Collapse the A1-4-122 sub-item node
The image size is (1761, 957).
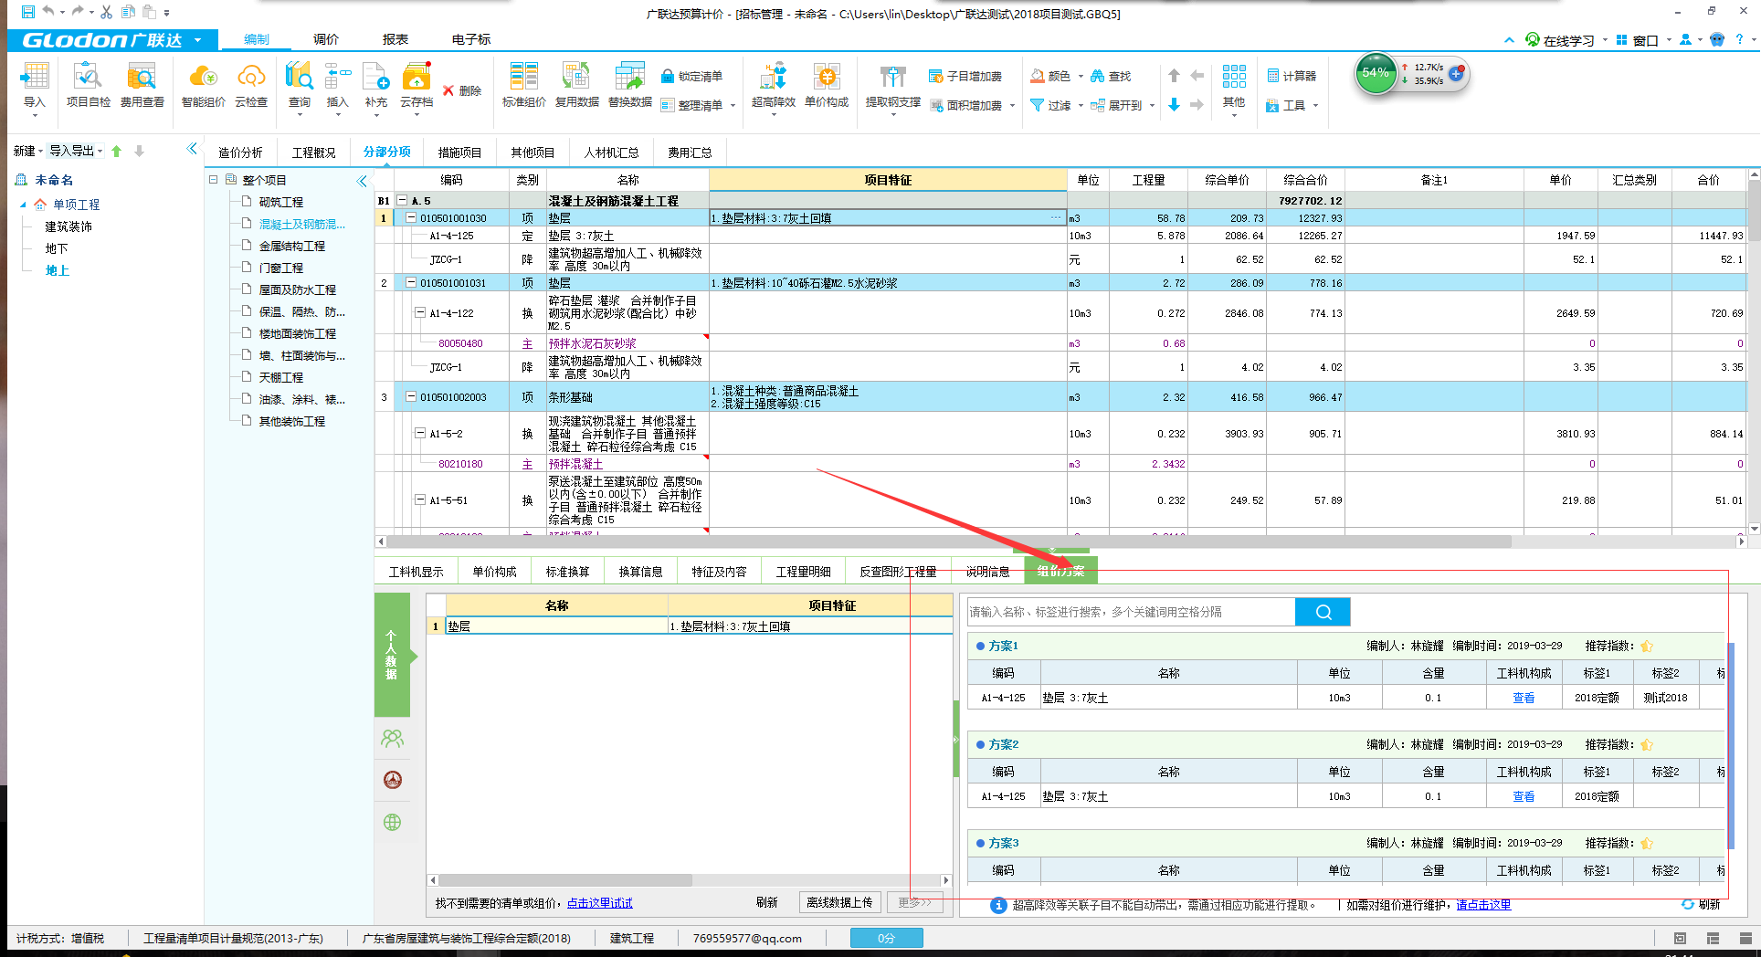420,313
